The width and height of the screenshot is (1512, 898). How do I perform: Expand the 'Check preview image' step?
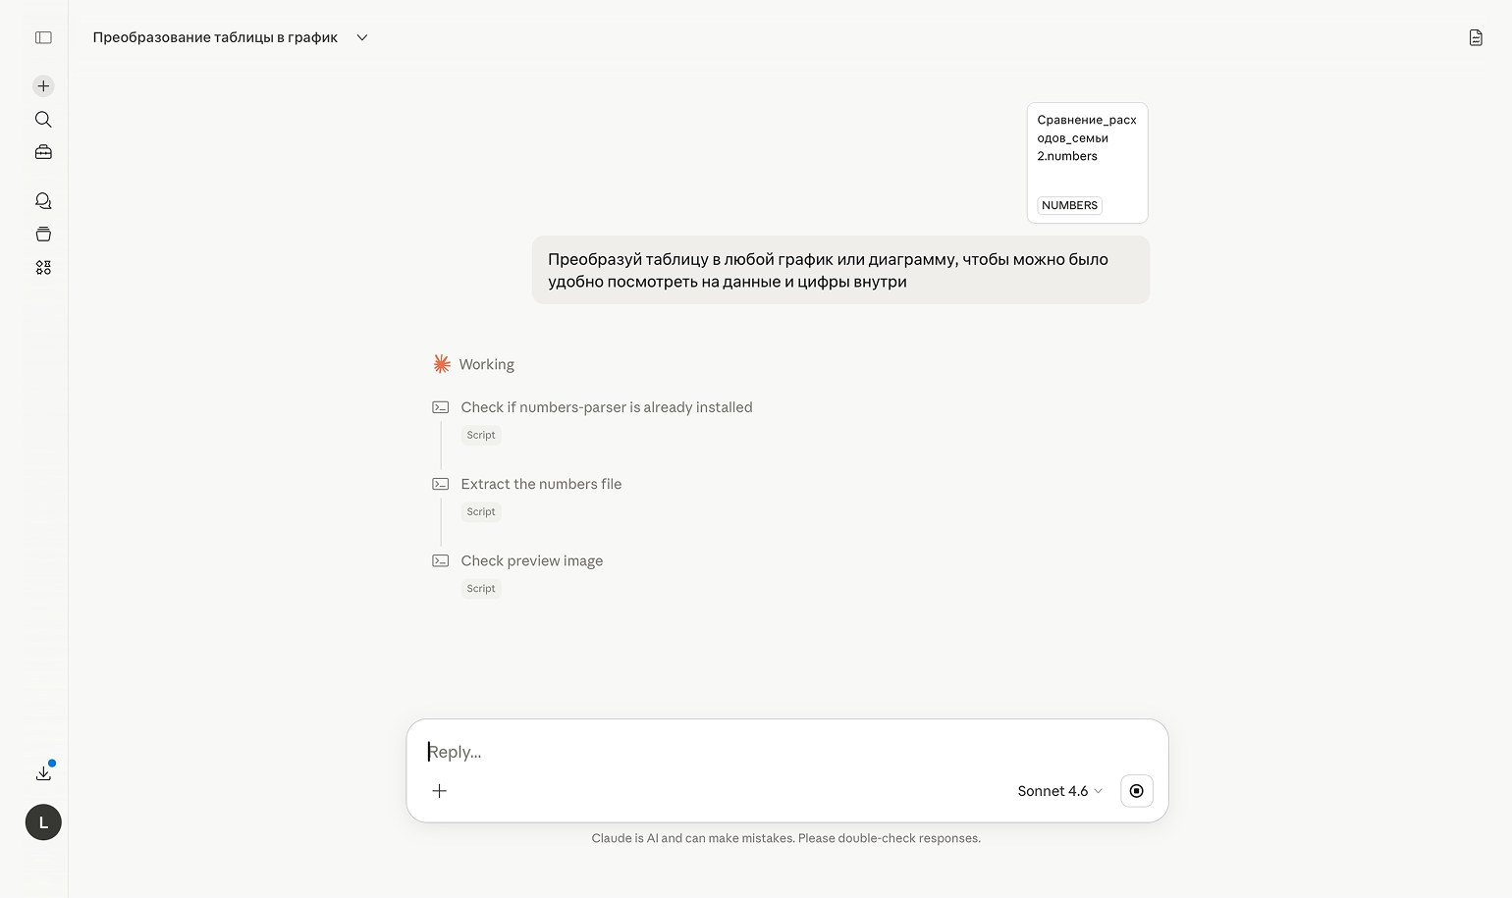pos(532,561)
